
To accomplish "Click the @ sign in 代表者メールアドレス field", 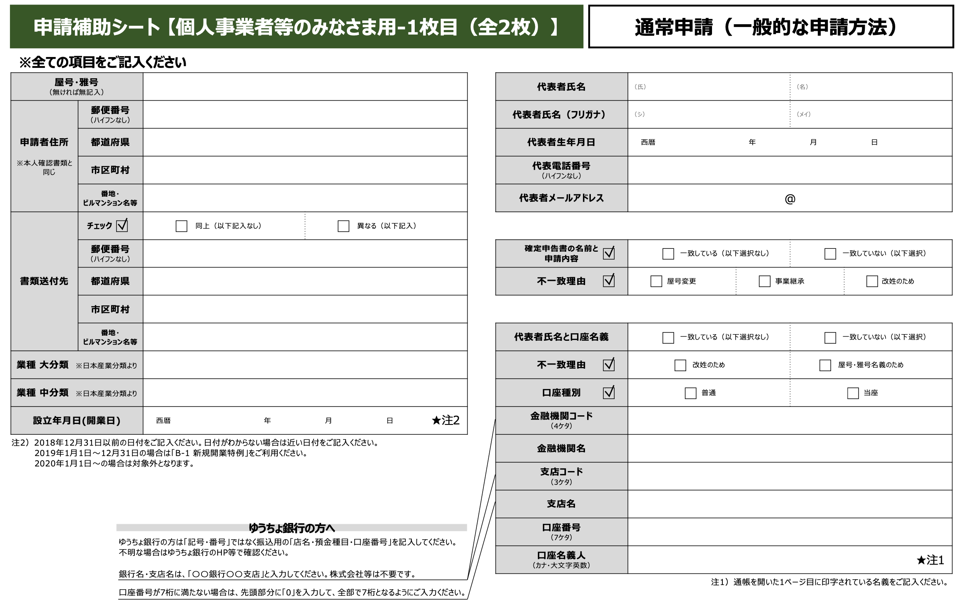I will pos(790,199).
